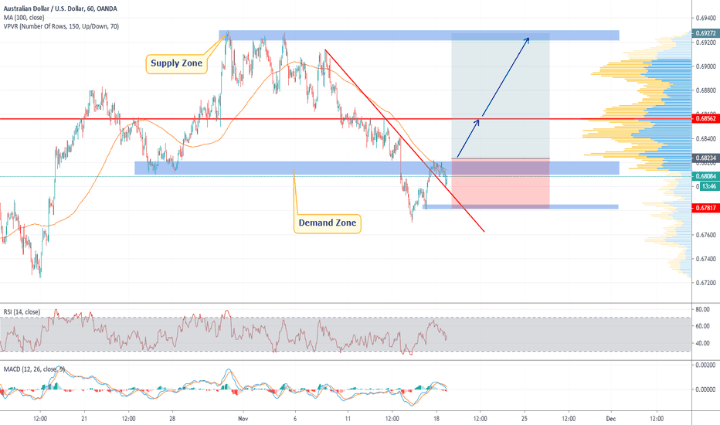
Task: Click the Supply Zone callout label
Action: tap(175, 62)
